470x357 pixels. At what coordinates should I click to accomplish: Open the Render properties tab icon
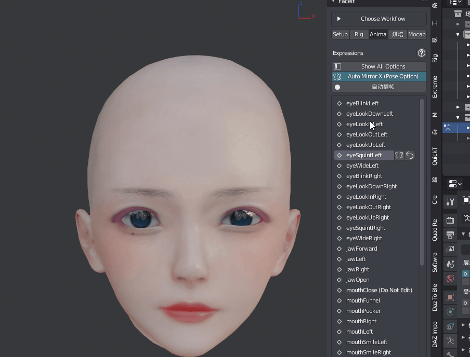pyautogui.click(x=450, y=220)
